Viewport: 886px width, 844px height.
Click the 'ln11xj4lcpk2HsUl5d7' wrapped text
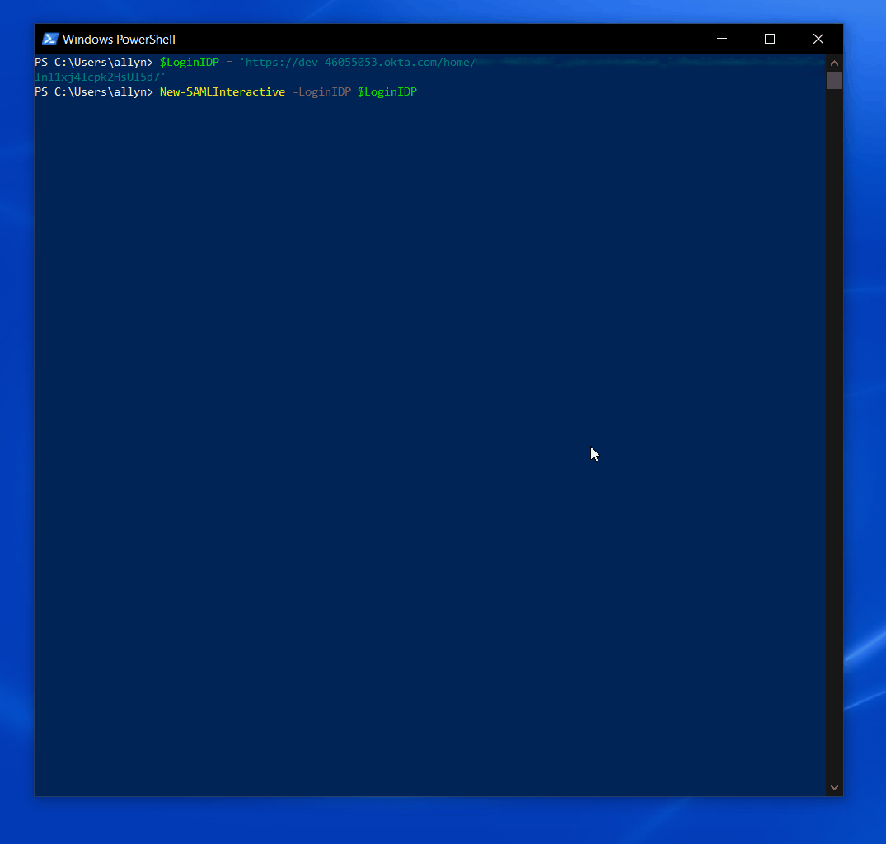100,77
